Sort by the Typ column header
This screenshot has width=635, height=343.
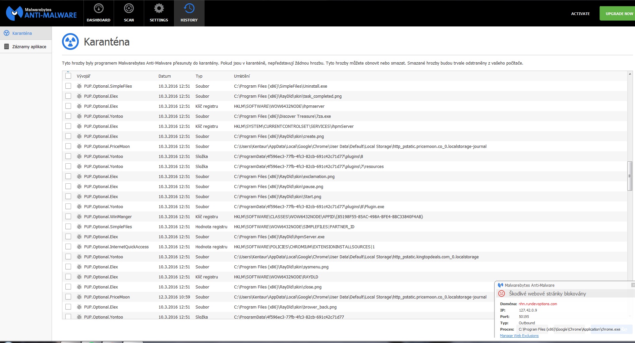(199, 76)
